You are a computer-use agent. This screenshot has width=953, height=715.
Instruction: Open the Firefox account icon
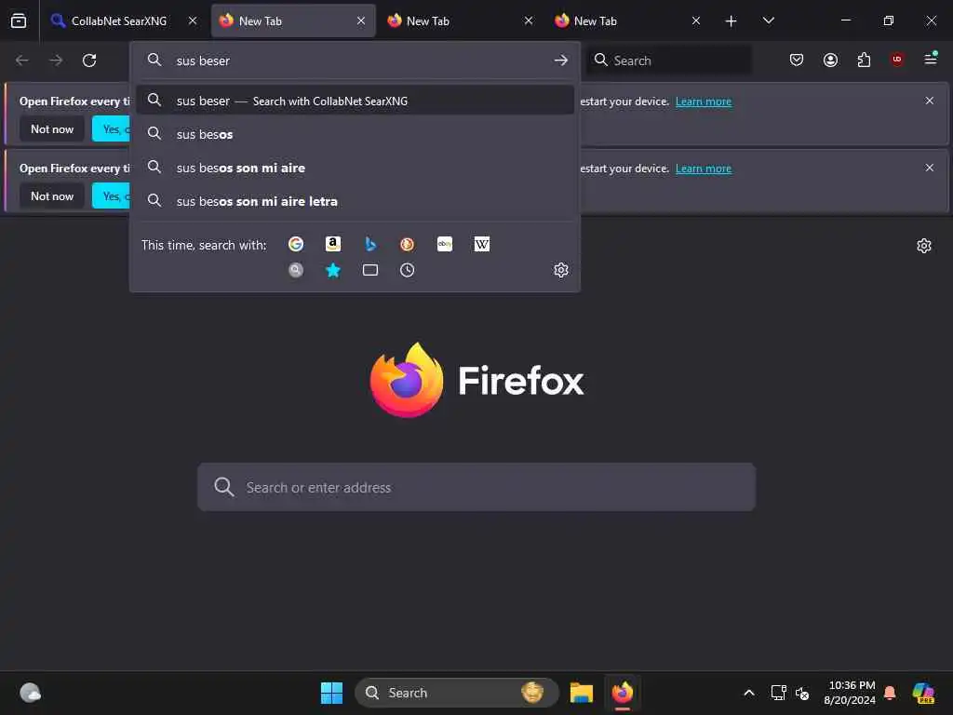(830, 60)
